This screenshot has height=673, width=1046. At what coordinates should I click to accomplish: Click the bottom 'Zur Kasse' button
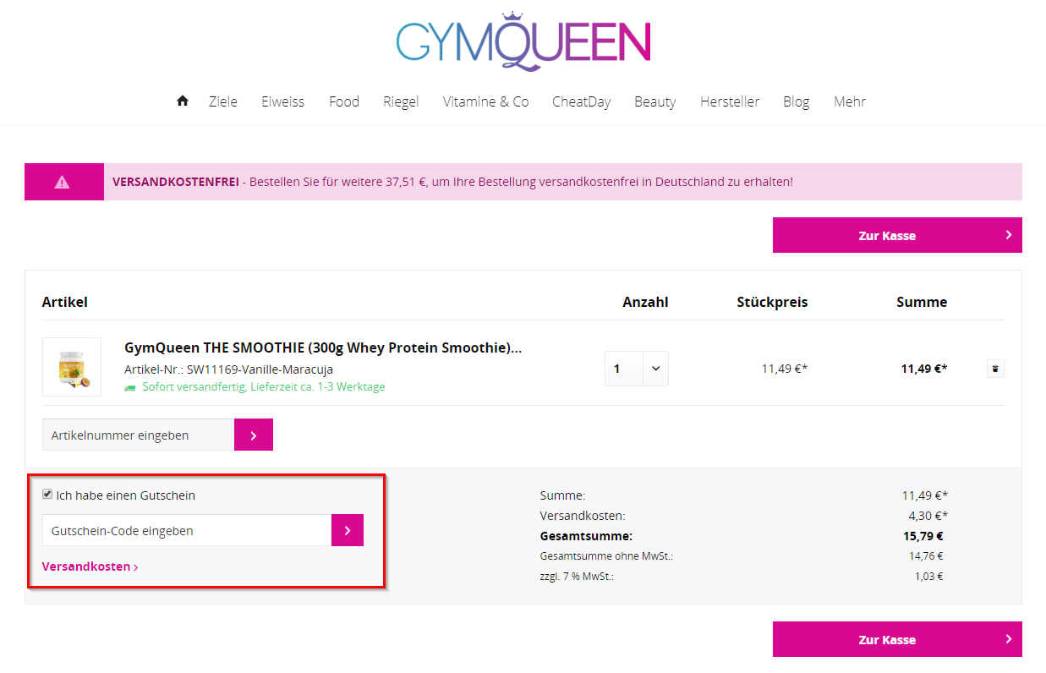[x=897, y=639]
